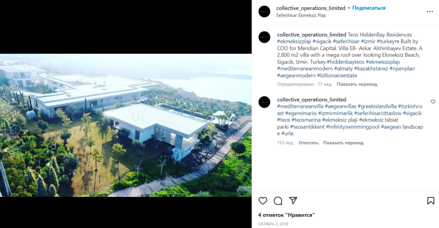This screenshot has width=439, height=228.
Task: Like the post with the heart icon
Action: (x=263, y=201)
